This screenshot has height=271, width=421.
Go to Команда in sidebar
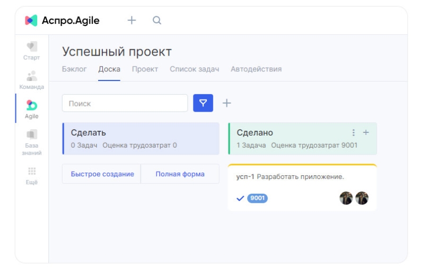point(32,80)
